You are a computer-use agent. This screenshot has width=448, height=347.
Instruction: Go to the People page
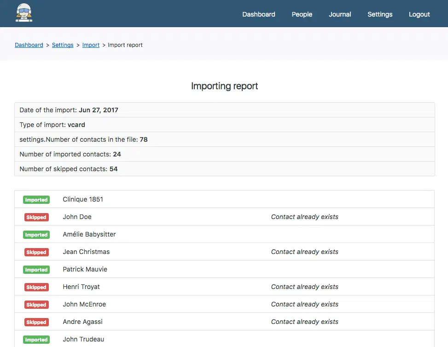click(302, 14)
